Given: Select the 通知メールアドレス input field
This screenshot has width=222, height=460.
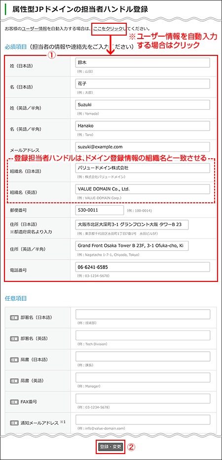Looking at the screenshot, I should [x=143, y=420].
